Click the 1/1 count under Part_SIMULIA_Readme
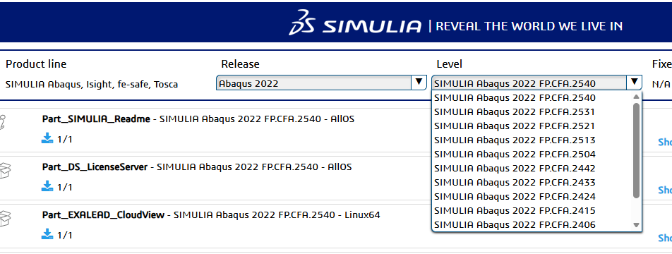The height and width of the screenshot is (254, 672). (65, 139)
